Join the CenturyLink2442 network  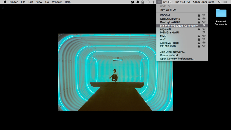[182, 19]
